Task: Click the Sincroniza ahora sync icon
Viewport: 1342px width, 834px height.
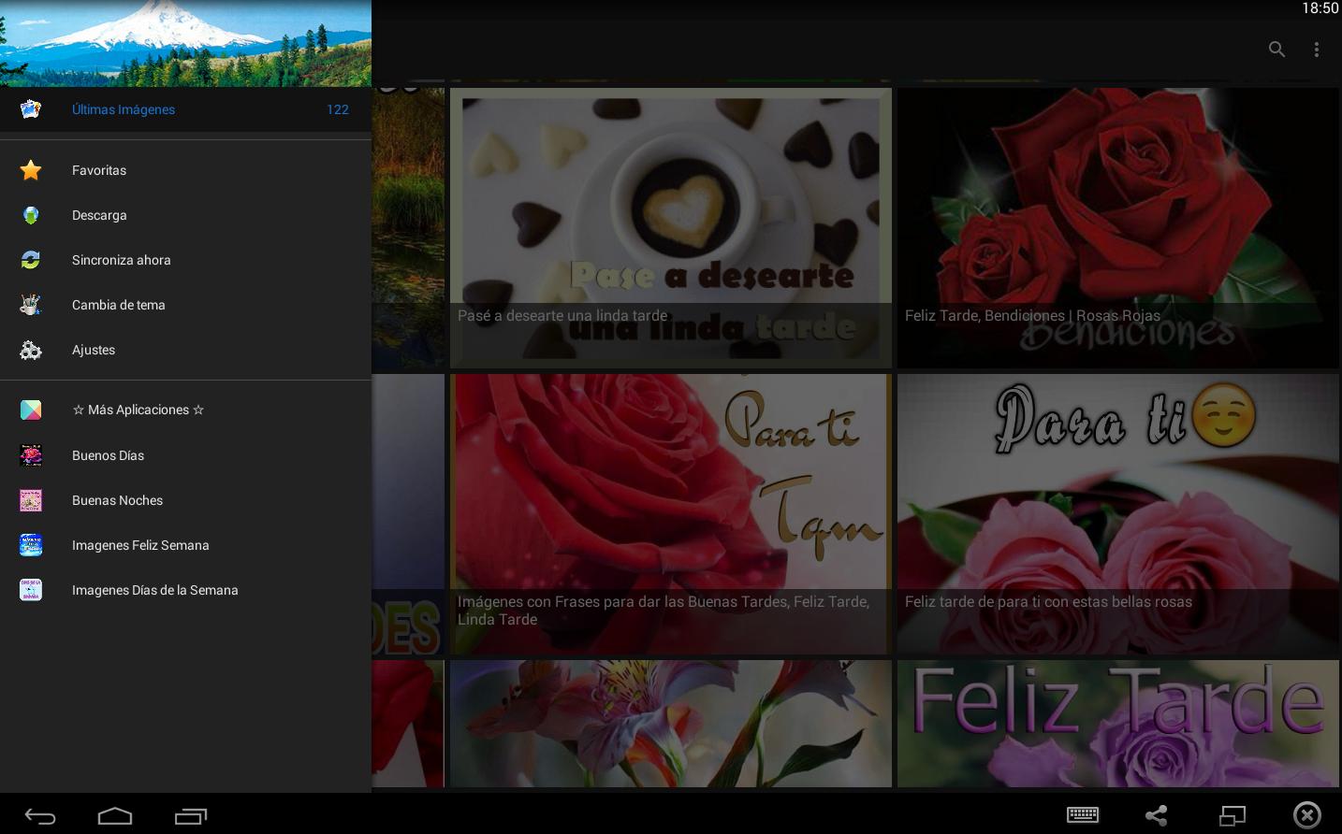Action: [x=31, y=260]
